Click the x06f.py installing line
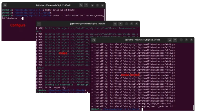 coord(133,56)
